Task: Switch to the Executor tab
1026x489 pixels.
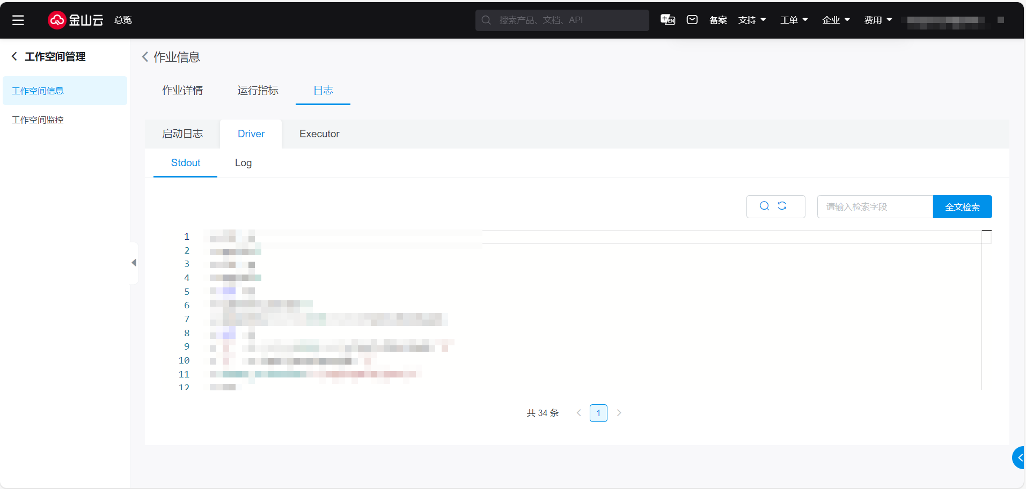Action: click(x=319, y=134)
